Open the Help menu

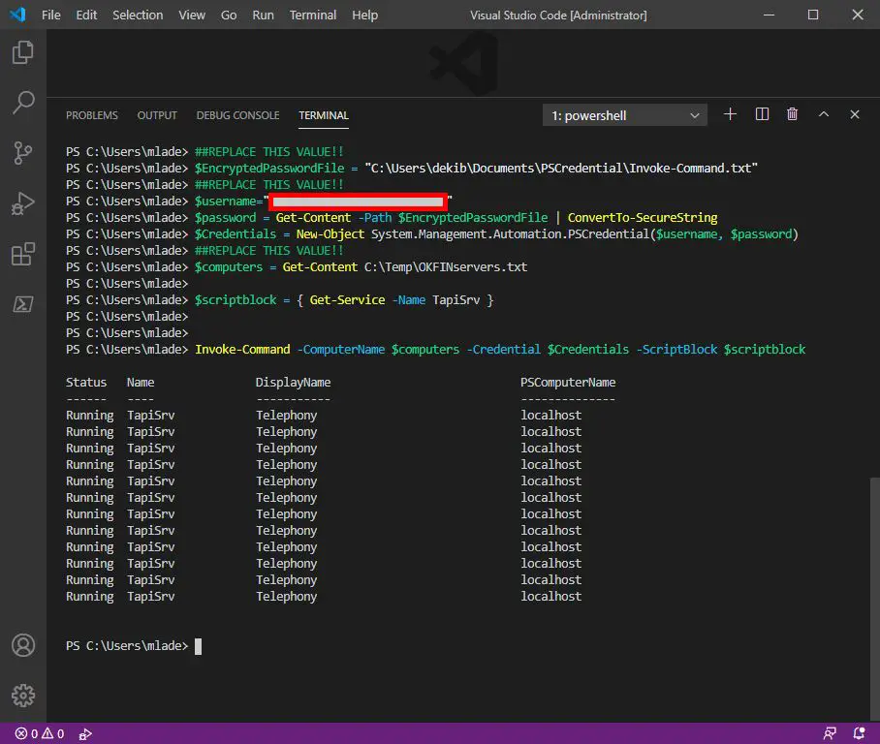pyautogui.click(x=364, y=15)
